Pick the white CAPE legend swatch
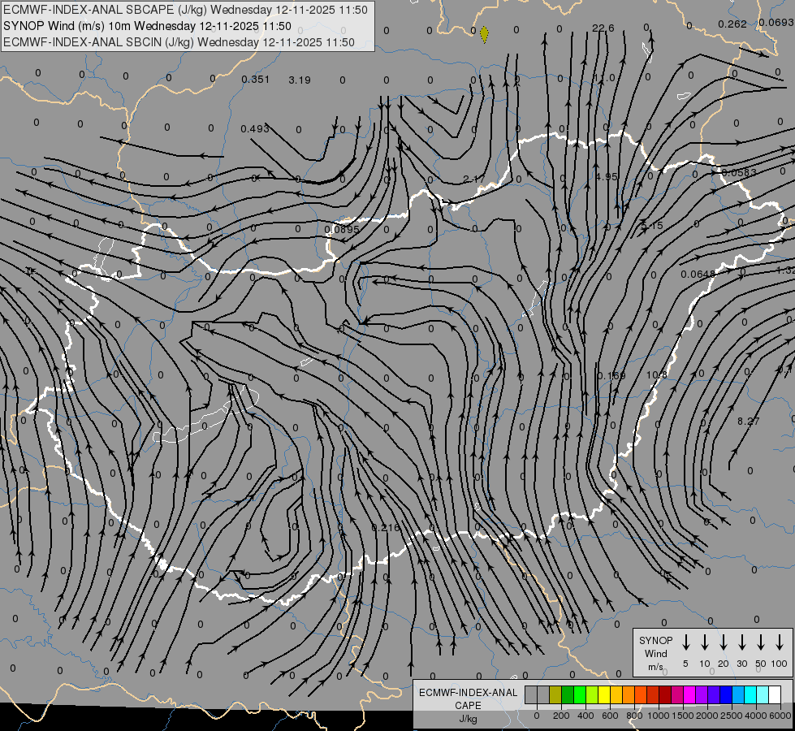 pos(774,694)
